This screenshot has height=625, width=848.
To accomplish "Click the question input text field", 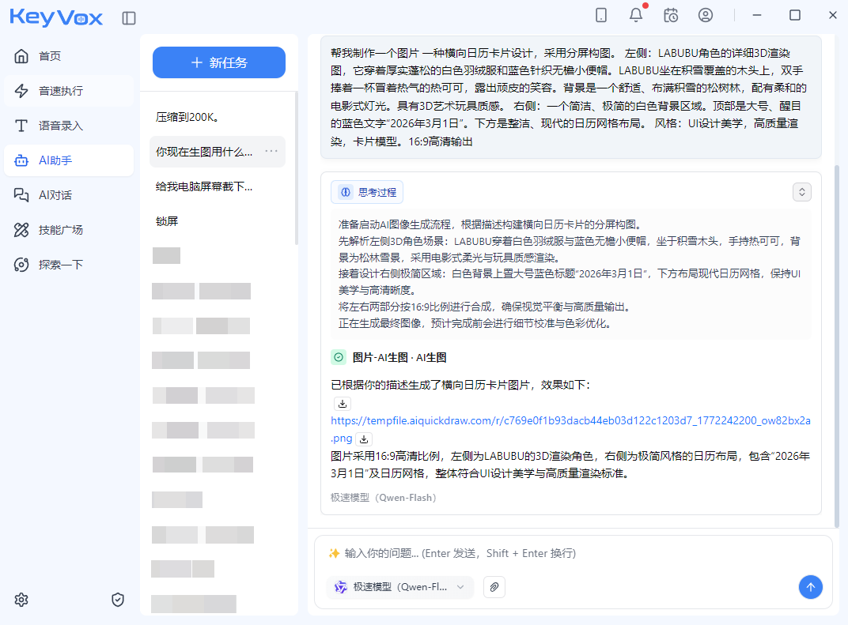I will pos(570,553).
